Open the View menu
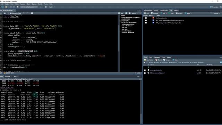The image size is (222, 125). 12,4
